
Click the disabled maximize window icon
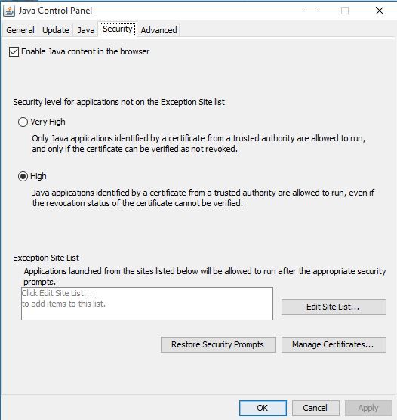[x=345, y=11]
